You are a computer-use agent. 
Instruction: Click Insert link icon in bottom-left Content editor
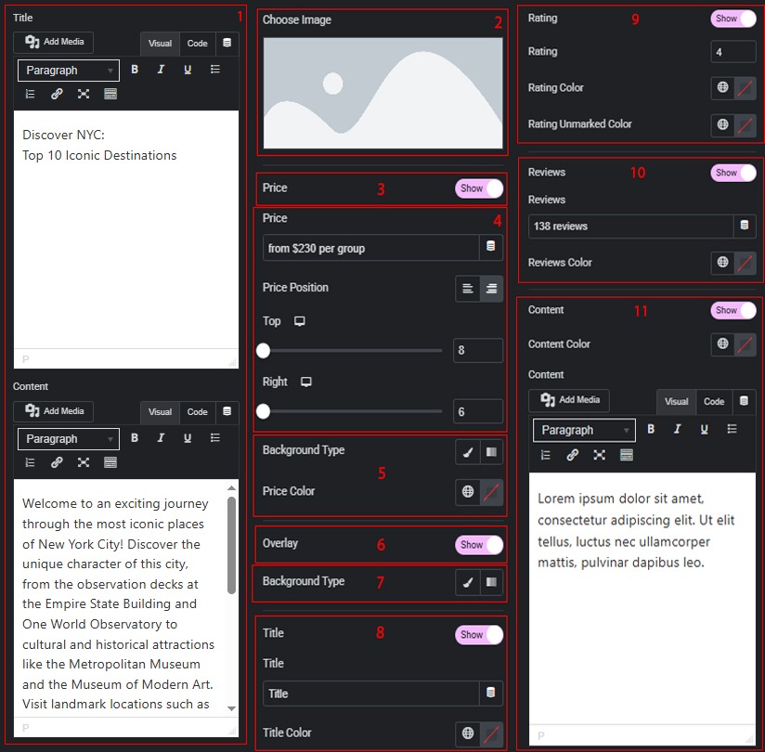57,462
